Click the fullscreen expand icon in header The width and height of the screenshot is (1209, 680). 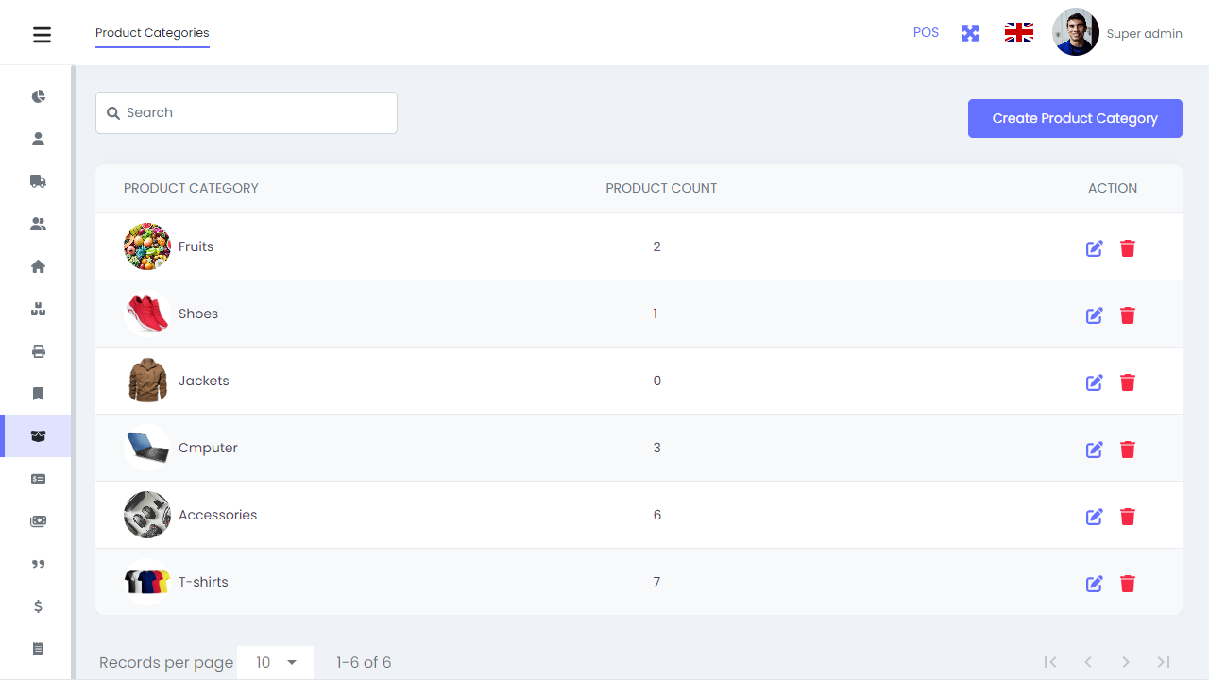click(x=970, y=32)
